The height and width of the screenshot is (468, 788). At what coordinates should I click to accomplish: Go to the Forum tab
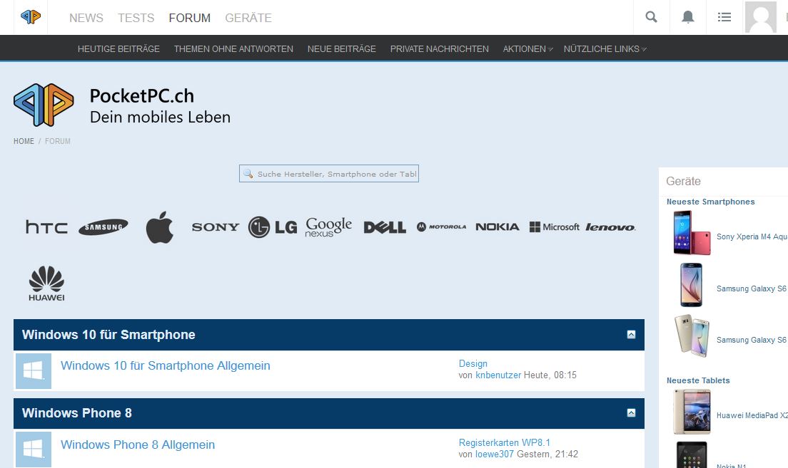[x=189, y=18]
